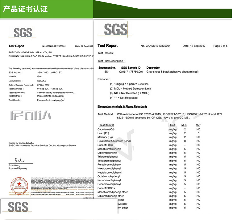Click the 'Unit' column header

173,125
